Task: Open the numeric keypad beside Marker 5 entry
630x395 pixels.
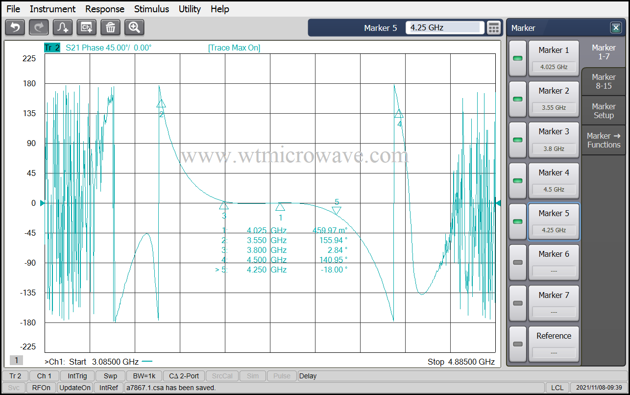Action: coord(493,27)
